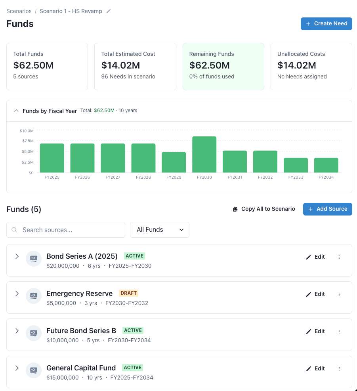
Task: Click the copy icon beside Copy All to Scenario
Action: 235,209
